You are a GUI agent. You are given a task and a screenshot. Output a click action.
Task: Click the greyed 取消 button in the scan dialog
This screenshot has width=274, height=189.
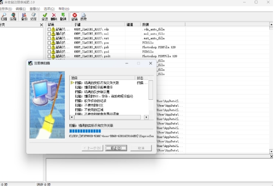(141, 148)
